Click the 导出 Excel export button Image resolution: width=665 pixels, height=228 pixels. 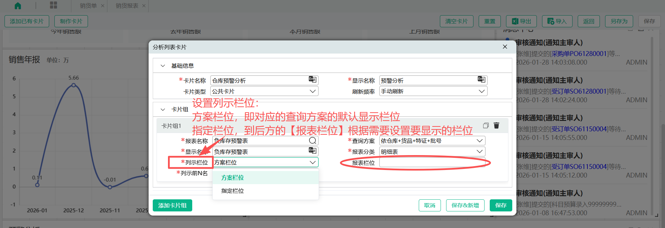click(521, 21)
